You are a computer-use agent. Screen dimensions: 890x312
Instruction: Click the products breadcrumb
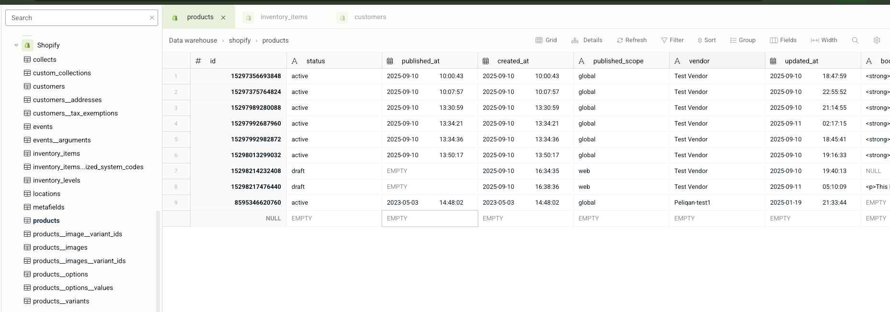coord(275,40)
